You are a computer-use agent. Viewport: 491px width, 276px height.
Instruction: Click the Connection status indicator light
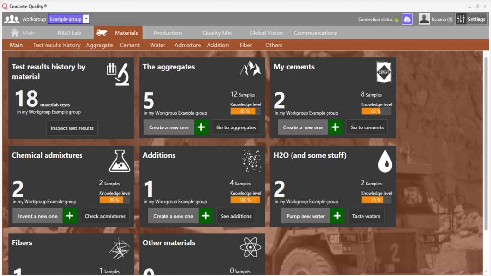397,19
